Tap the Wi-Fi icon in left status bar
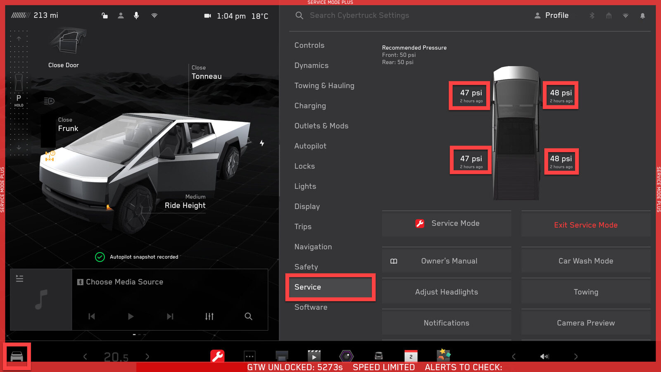 pyautogui.click(x=154, y=16)
